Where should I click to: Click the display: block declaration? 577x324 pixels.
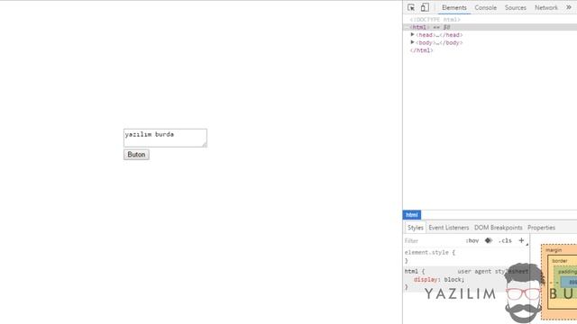(439, 280)
